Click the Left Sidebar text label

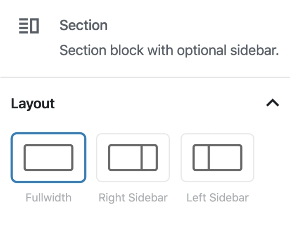tap(218, 198)
